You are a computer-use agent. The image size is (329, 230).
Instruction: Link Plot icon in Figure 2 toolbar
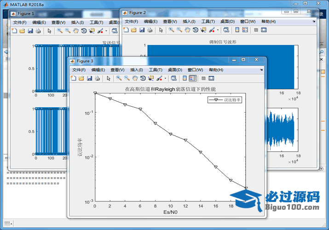(226, 30)
